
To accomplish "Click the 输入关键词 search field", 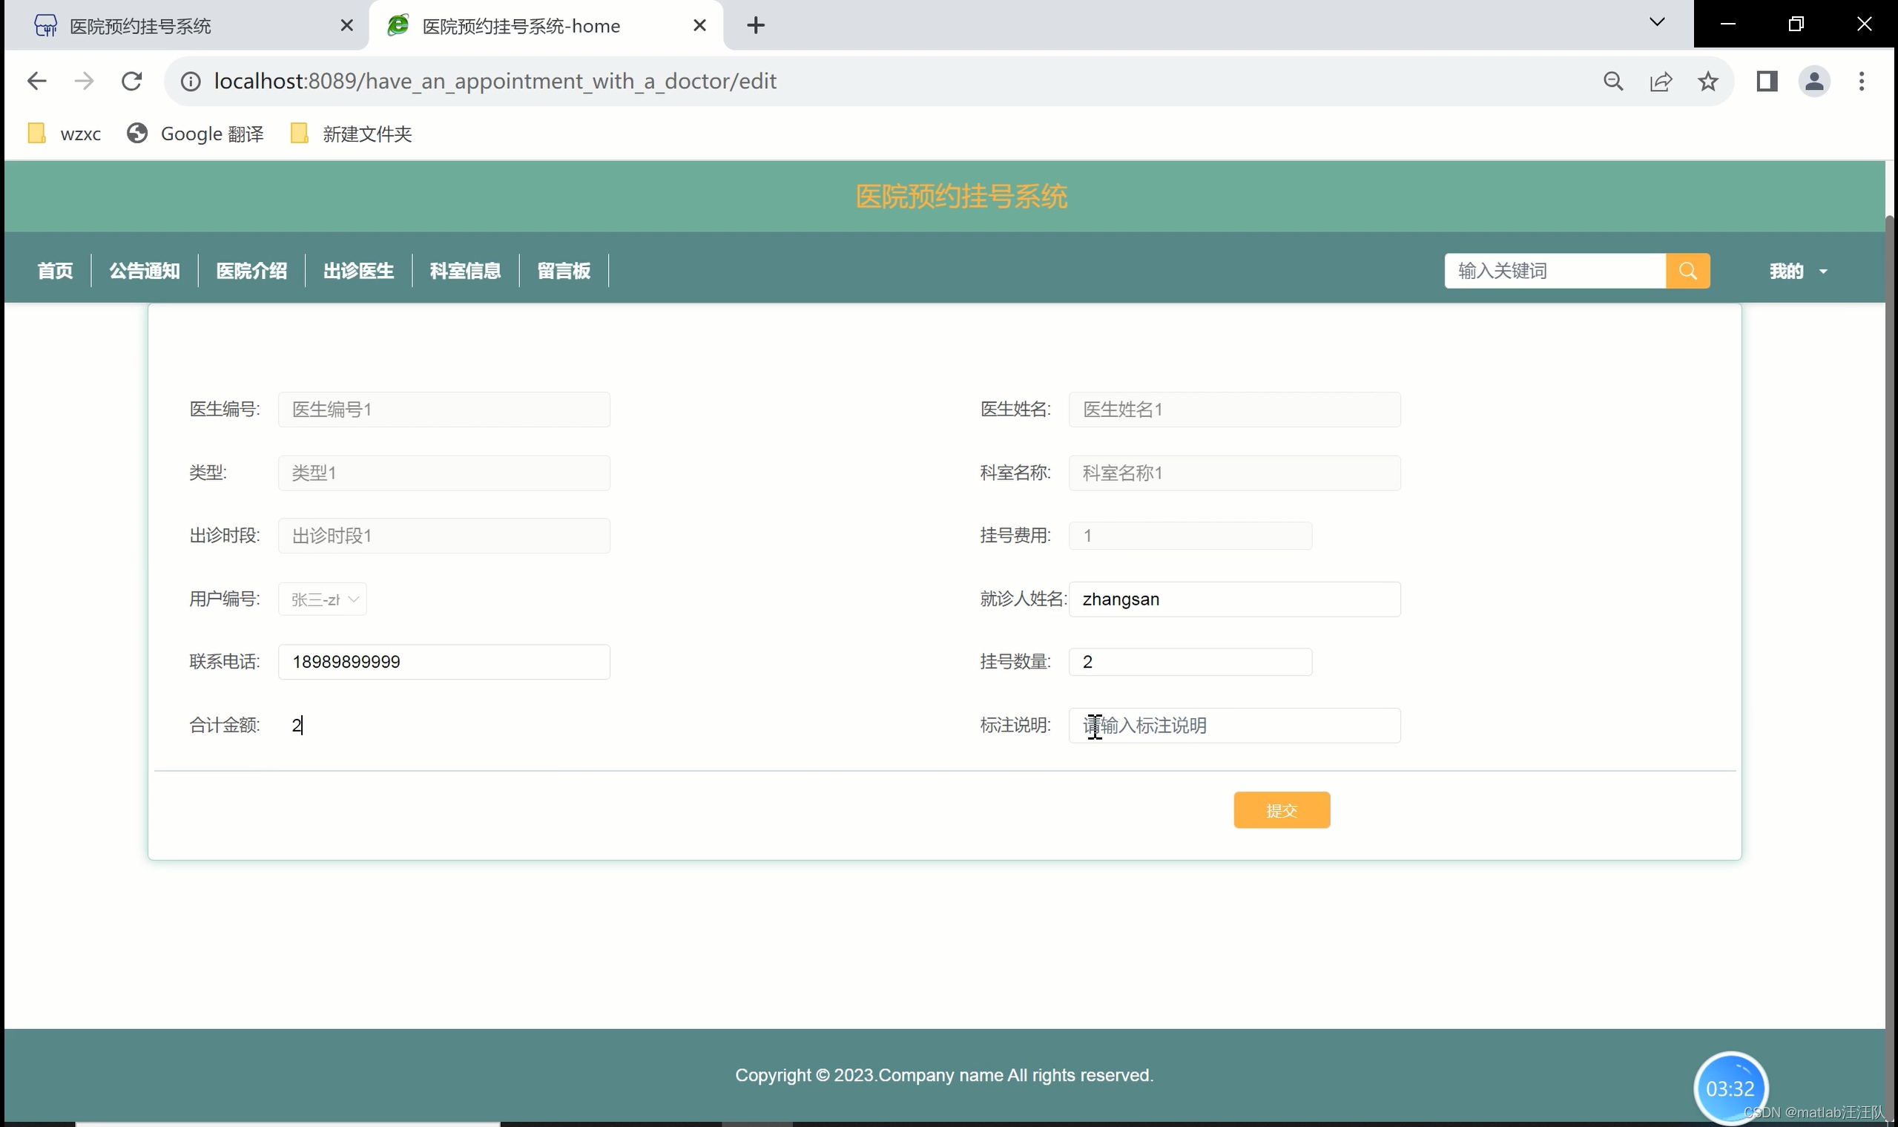I will 1554,271.
